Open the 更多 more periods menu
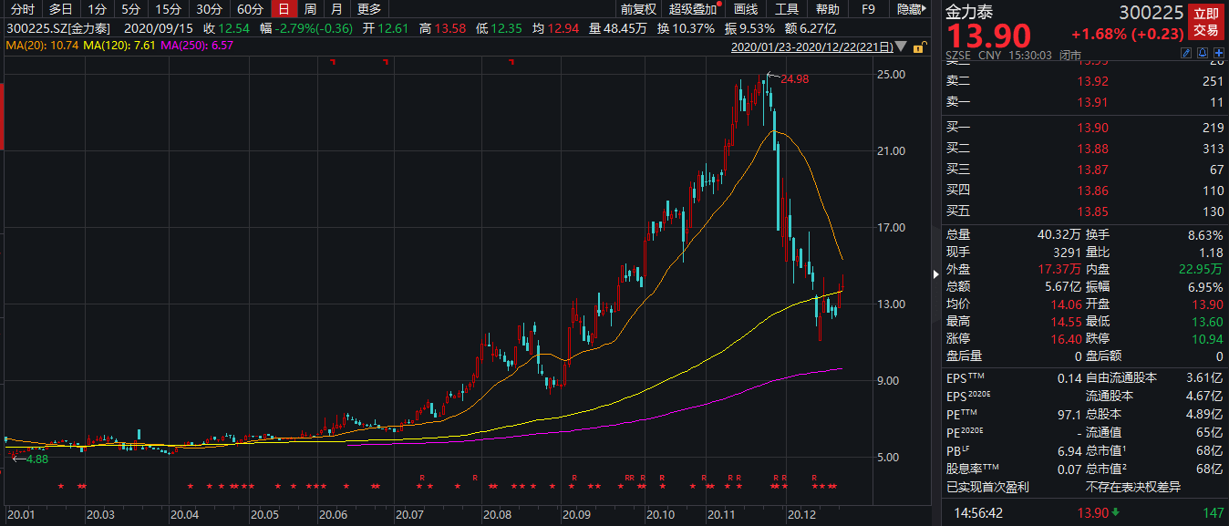The width and height of the screenshot is (1229, 526). pos(369,9)
